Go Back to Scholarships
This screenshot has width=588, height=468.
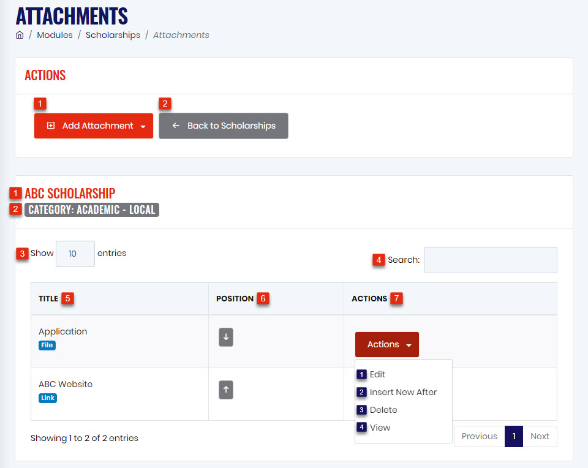224,126
